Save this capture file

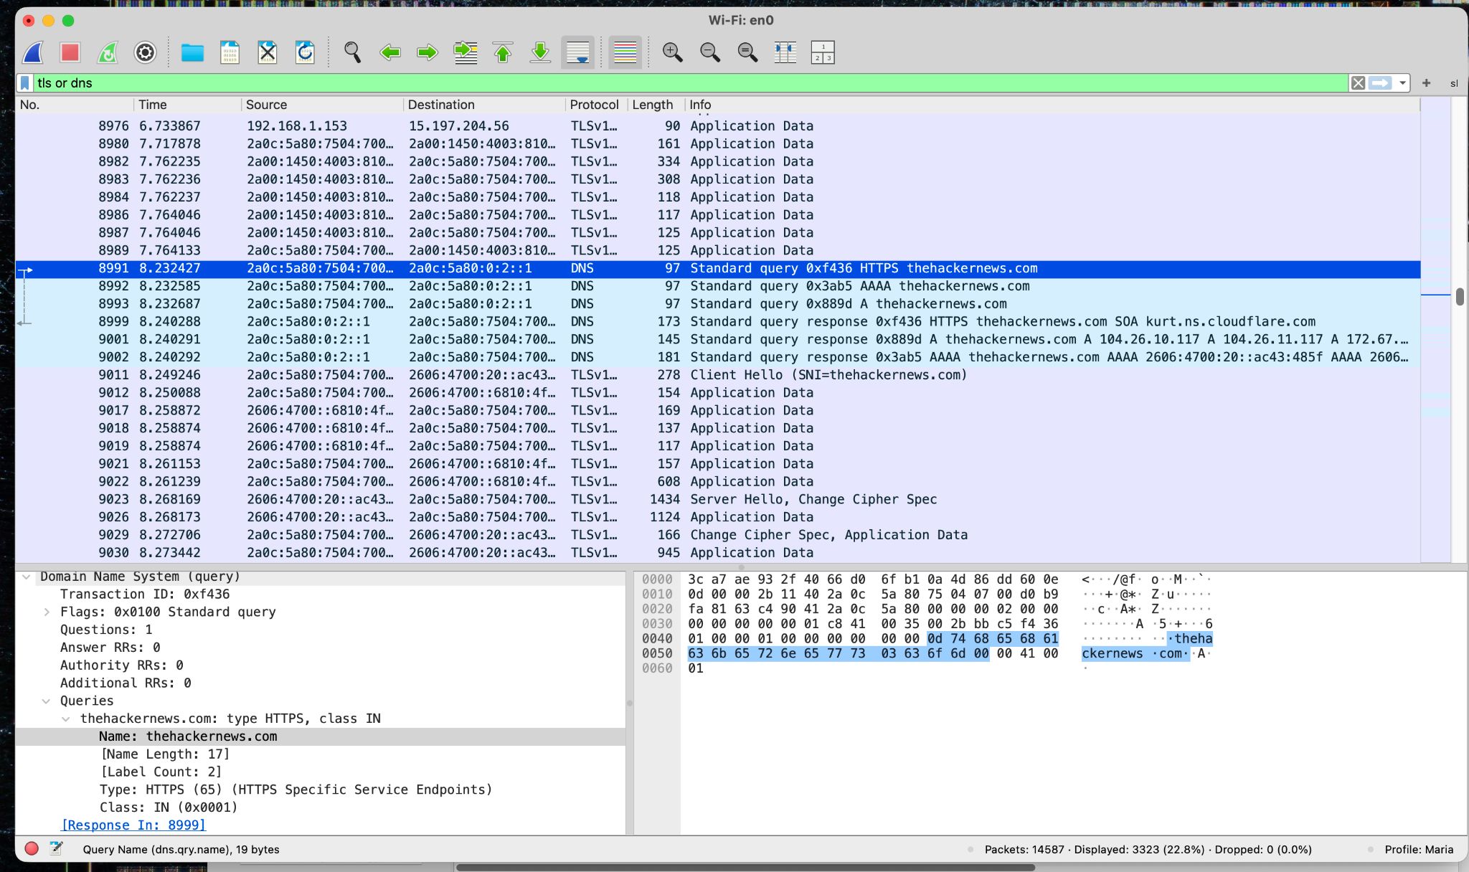230,52
